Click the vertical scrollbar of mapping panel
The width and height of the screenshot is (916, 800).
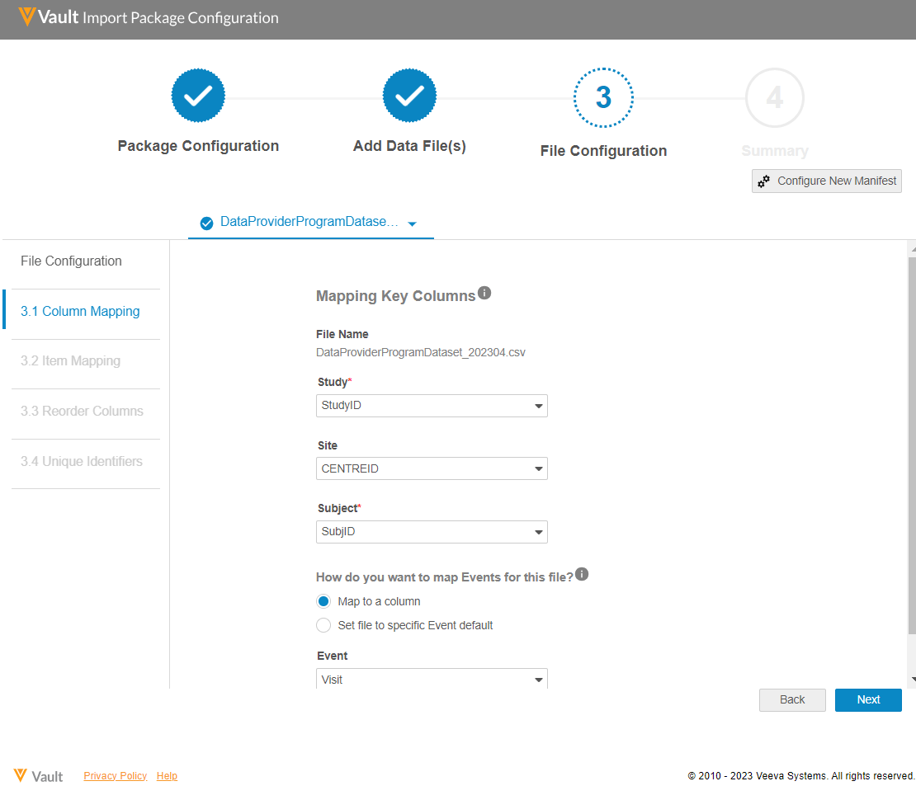click(911, 445)
